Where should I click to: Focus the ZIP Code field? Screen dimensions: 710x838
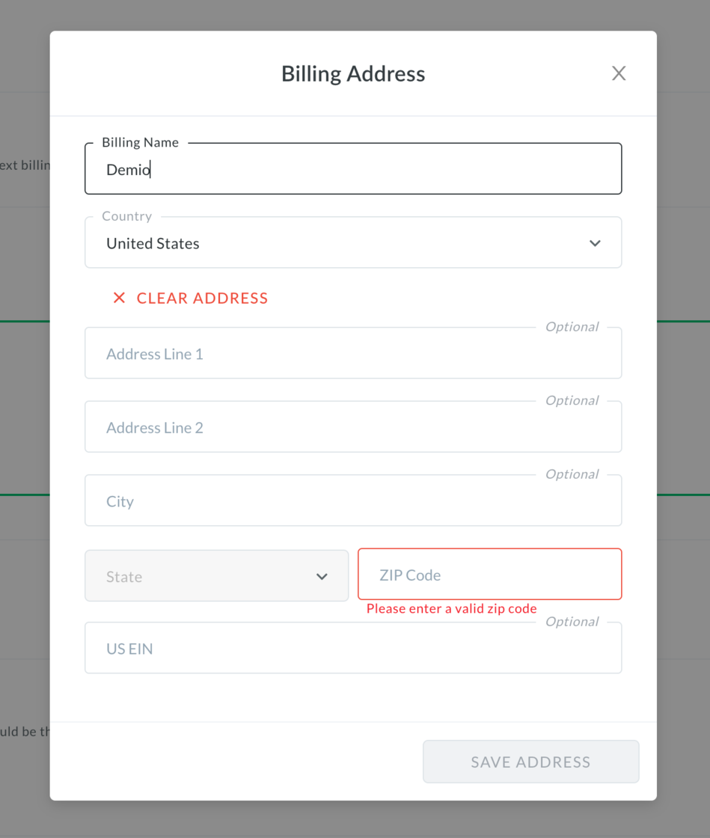(x=489, y=575)
